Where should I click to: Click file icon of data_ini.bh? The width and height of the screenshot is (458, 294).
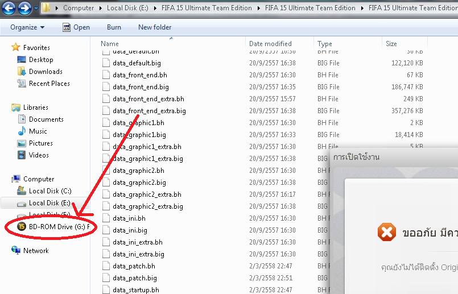point(106,218)
